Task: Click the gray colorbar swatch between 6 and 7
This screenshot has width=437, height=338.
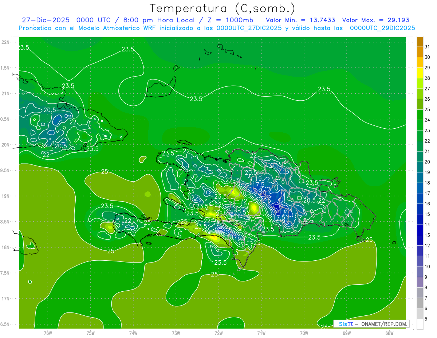Action: click(420, 303)
